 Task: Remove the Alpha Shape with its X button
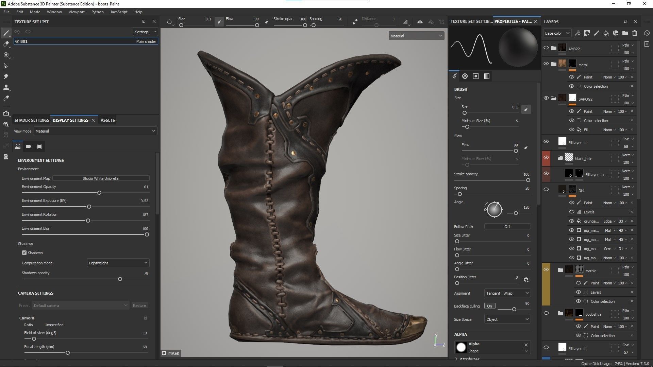coord(526,345)
